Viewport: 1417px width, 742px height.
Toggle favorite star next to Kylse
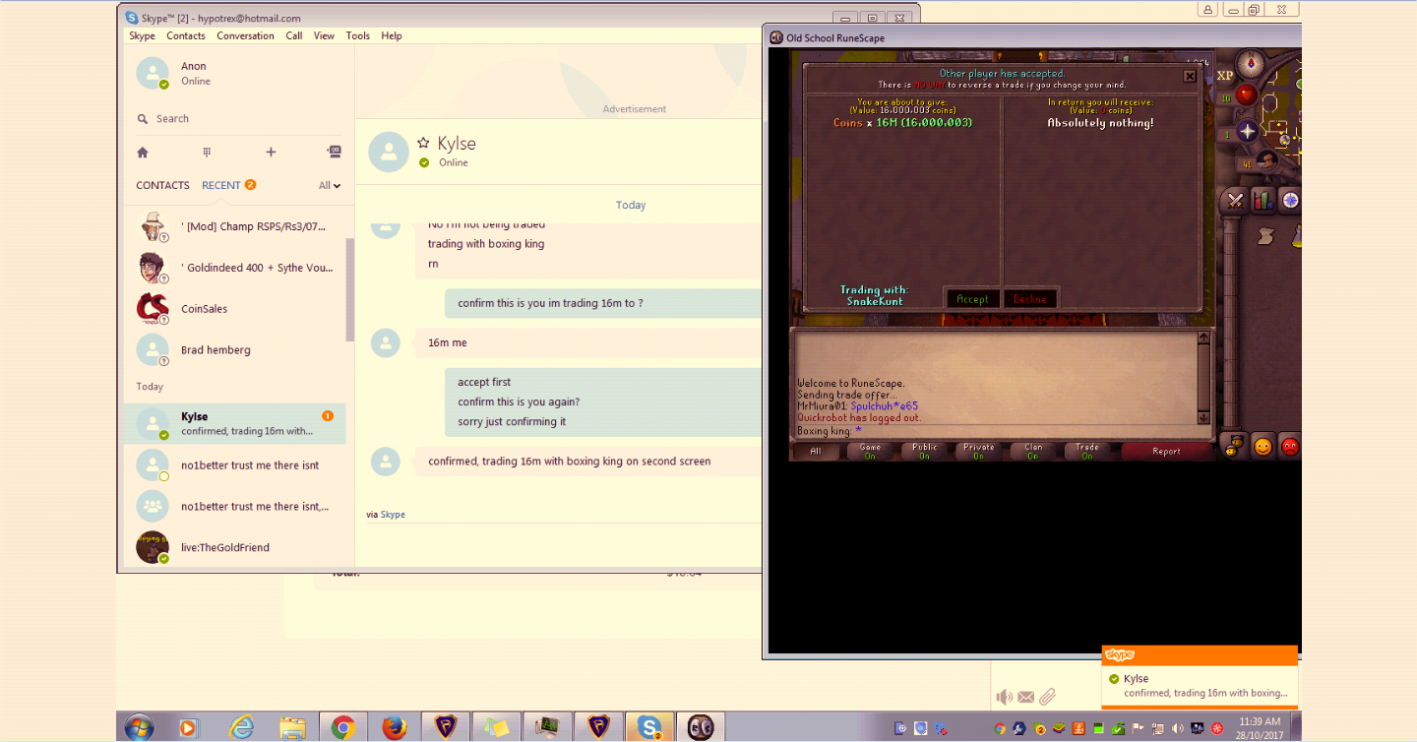(x=423, y=143)
